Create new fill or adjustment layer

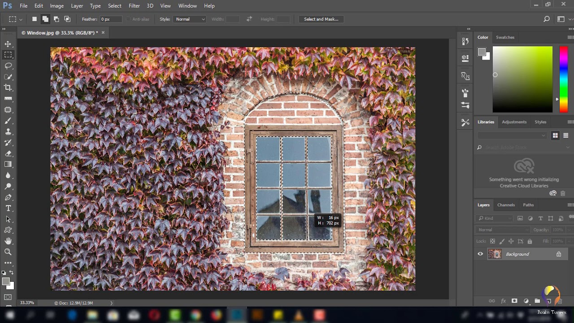click(x=526, y=301)
